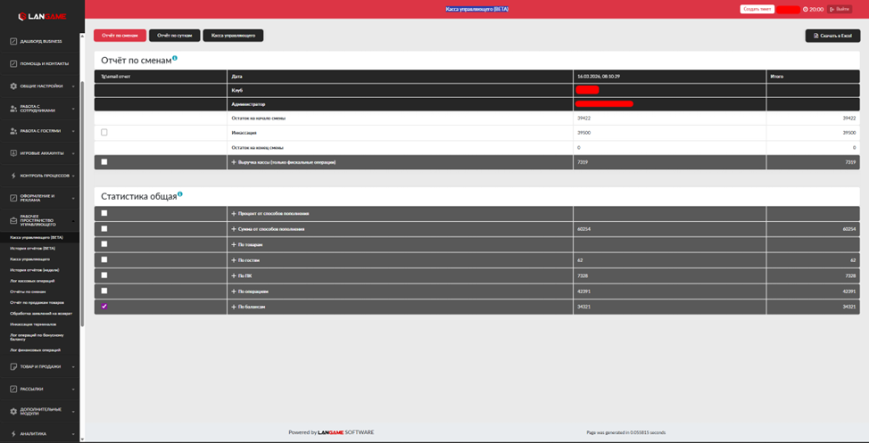
Task: Click the gear icon for Общие настройки
Action: click(13, 86)
